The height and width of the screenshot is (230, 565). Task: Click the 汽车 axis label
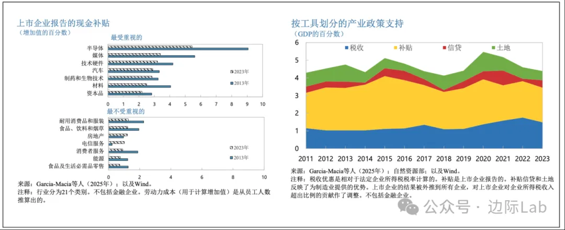click(98, 71)
